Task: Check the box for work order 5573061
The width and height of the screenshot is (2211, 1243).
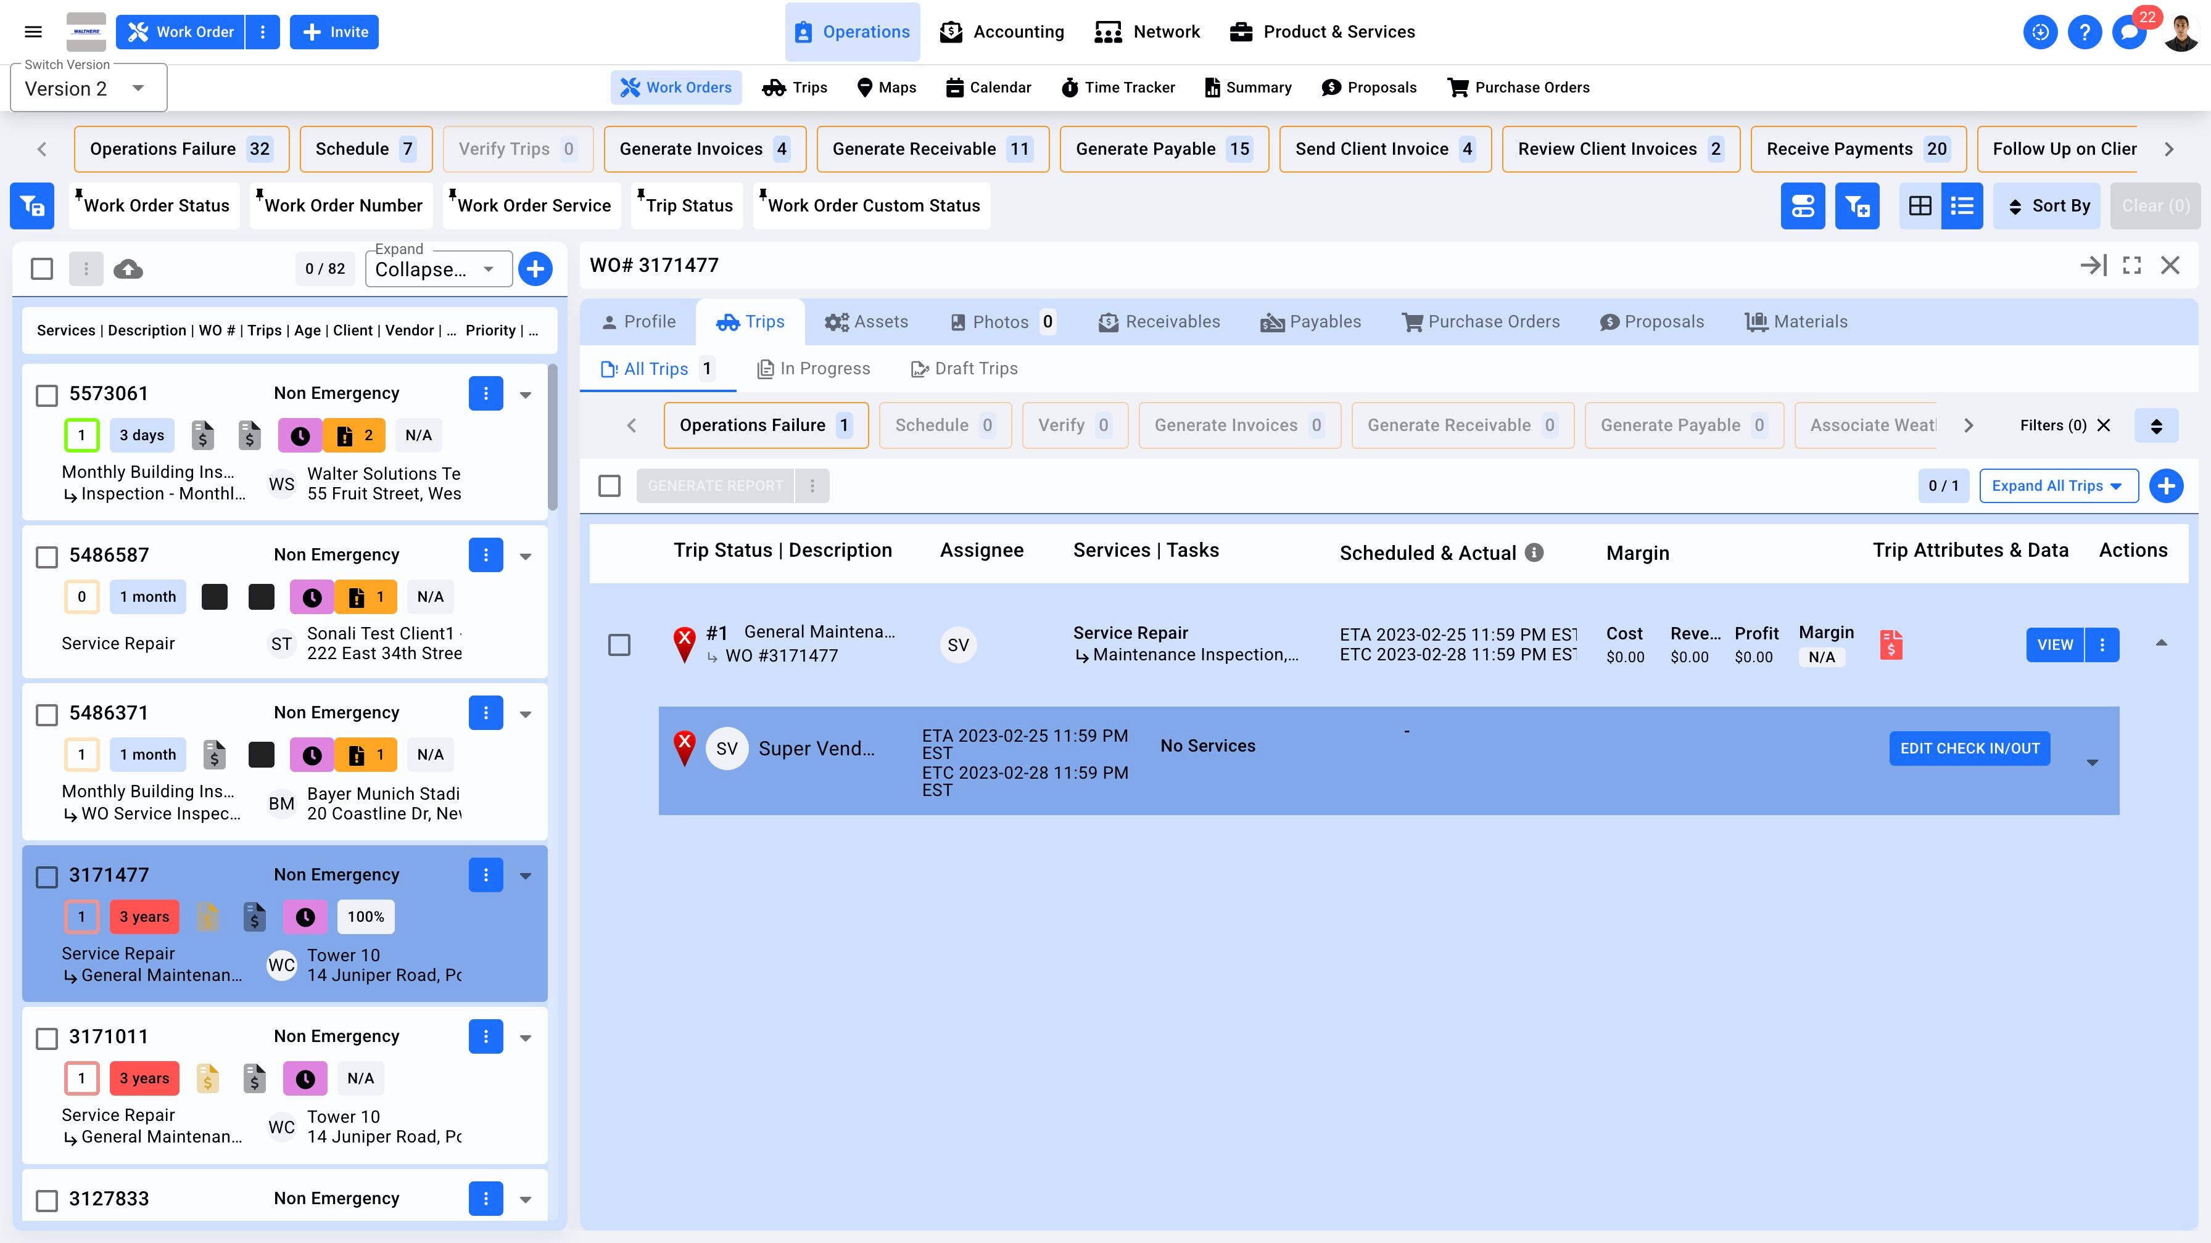Action: (46, 395)
